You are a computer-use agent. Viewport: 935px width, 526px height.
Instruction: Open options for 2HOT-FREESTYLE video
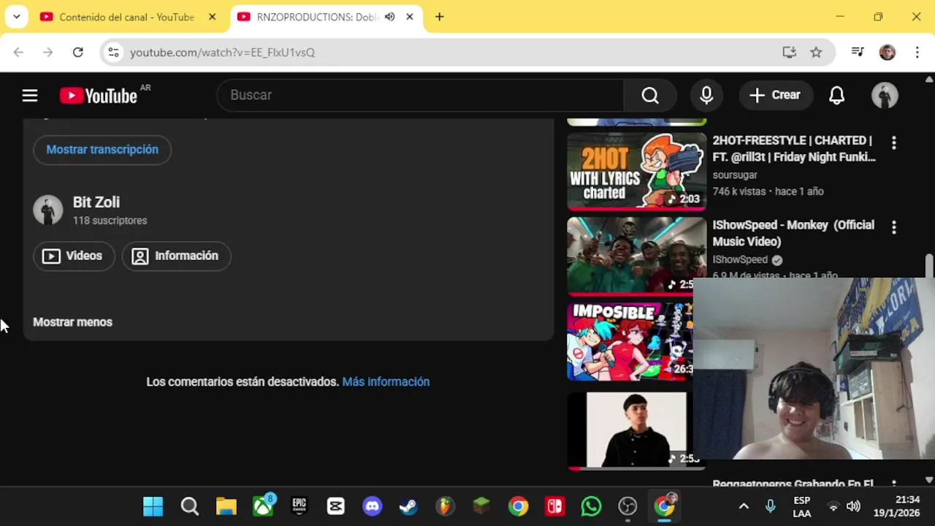(893, 142)
